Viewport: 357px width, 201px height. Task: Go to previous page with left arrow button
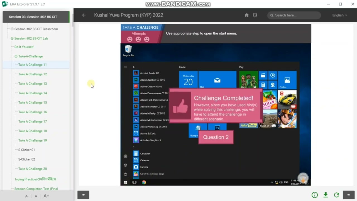(83, 195)
